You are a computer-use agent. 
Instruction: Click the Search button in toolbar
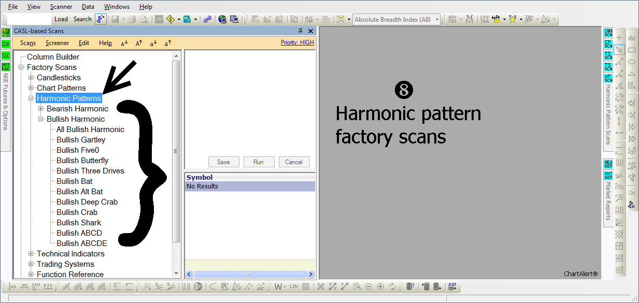pyautogui.click(x=82, y=19)
